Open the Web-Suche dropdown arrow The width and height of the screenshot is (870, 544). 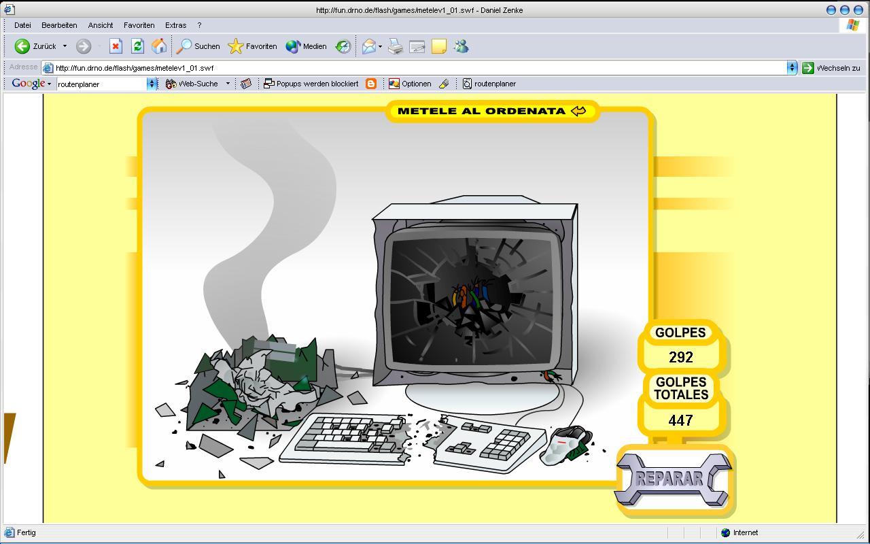point(228,84)
